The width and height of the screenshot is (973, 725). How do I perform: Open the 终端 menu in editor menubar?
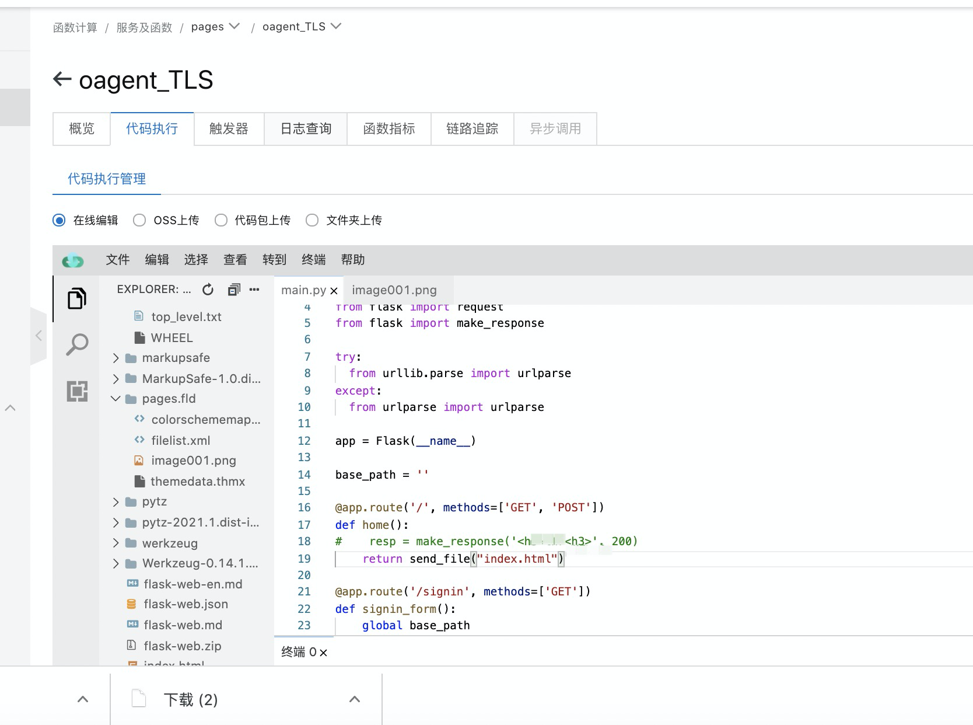coord(314,260)
